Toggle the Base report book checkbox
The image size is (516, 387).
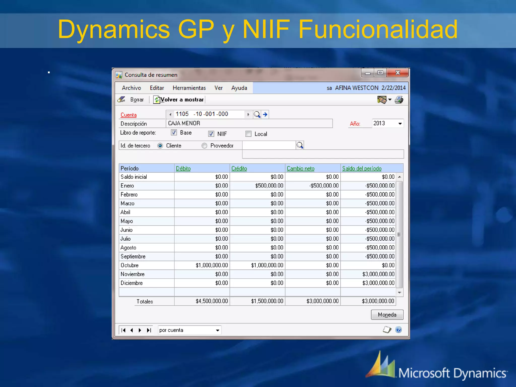pos(174,133)
